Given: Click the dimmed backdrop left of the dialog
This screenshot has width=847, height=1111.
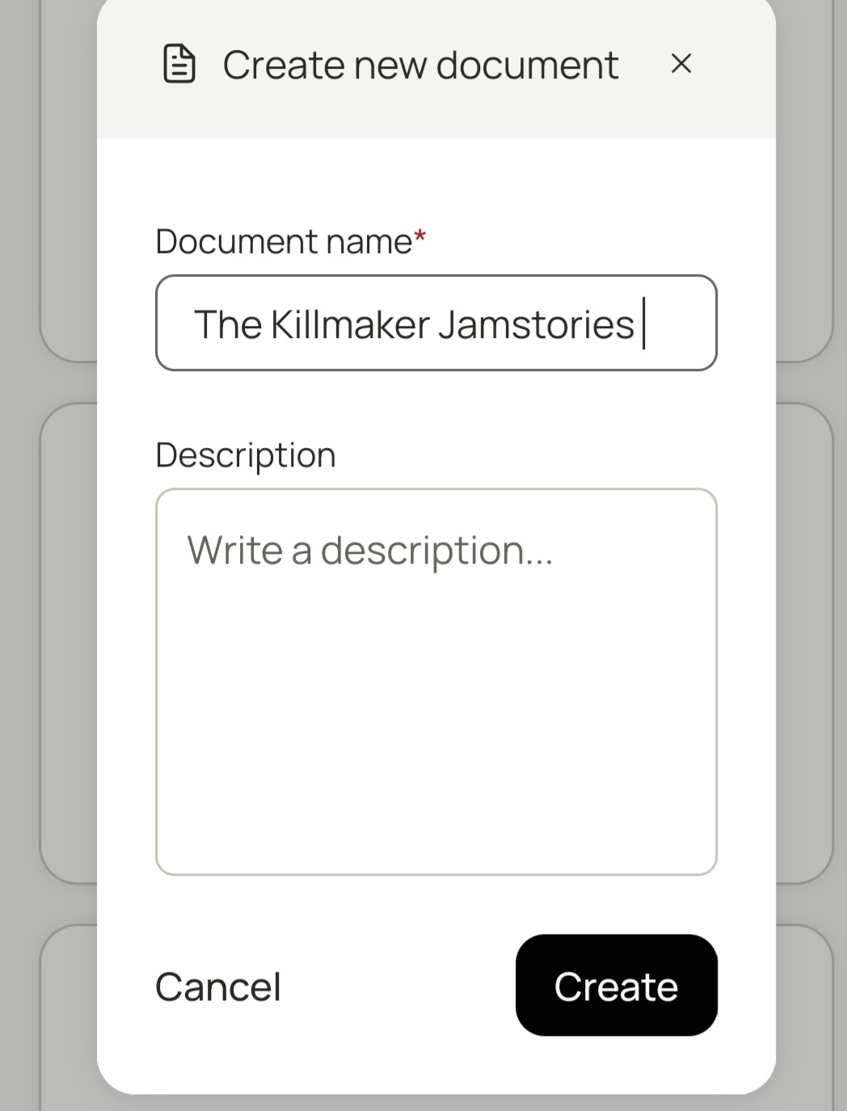Looking at the screenshot, I should pos(48,566).
